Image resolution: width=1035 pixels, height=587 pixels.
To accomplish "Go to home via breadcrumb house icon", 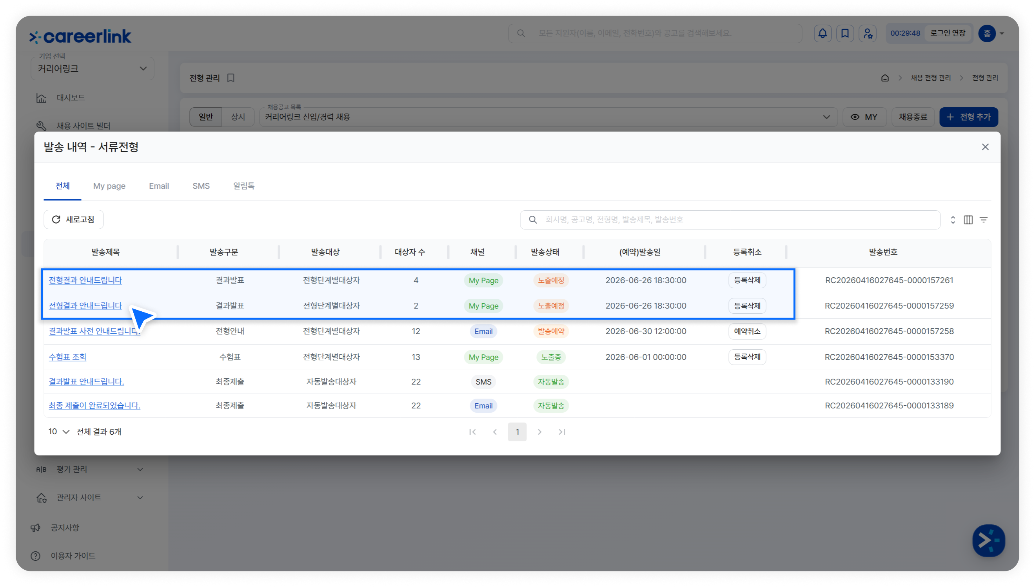I will pos(885,78).
